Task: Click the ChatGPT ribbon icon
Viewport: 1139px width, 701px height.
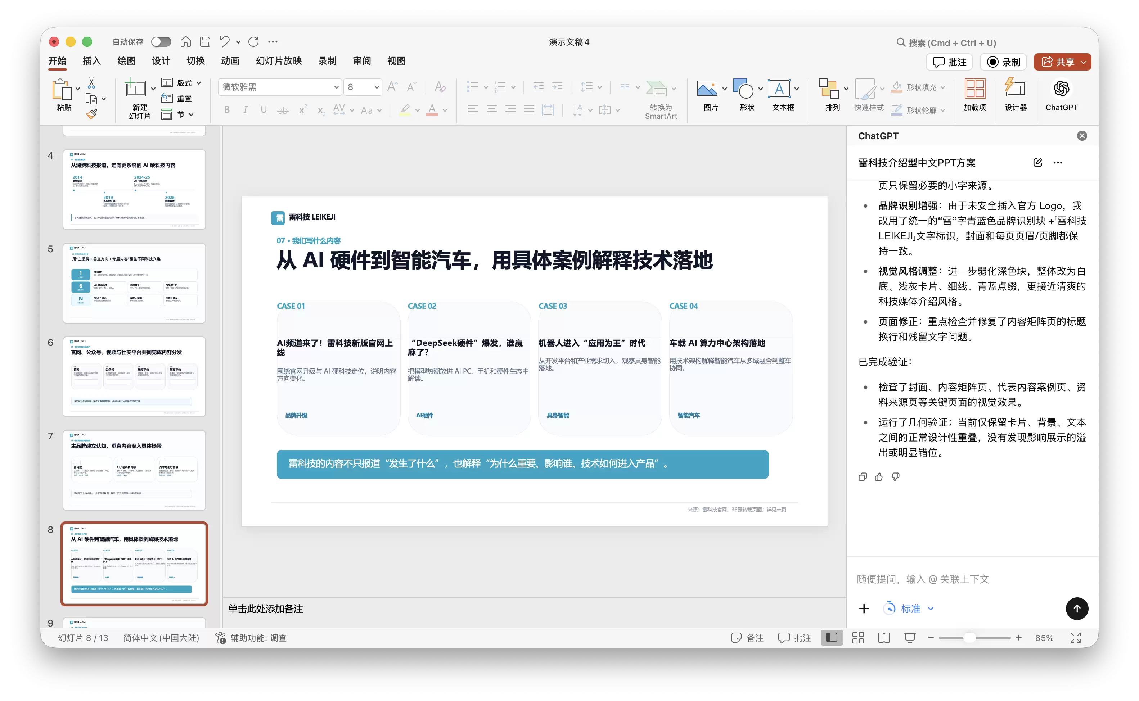Action: (x=1062, y=89)
